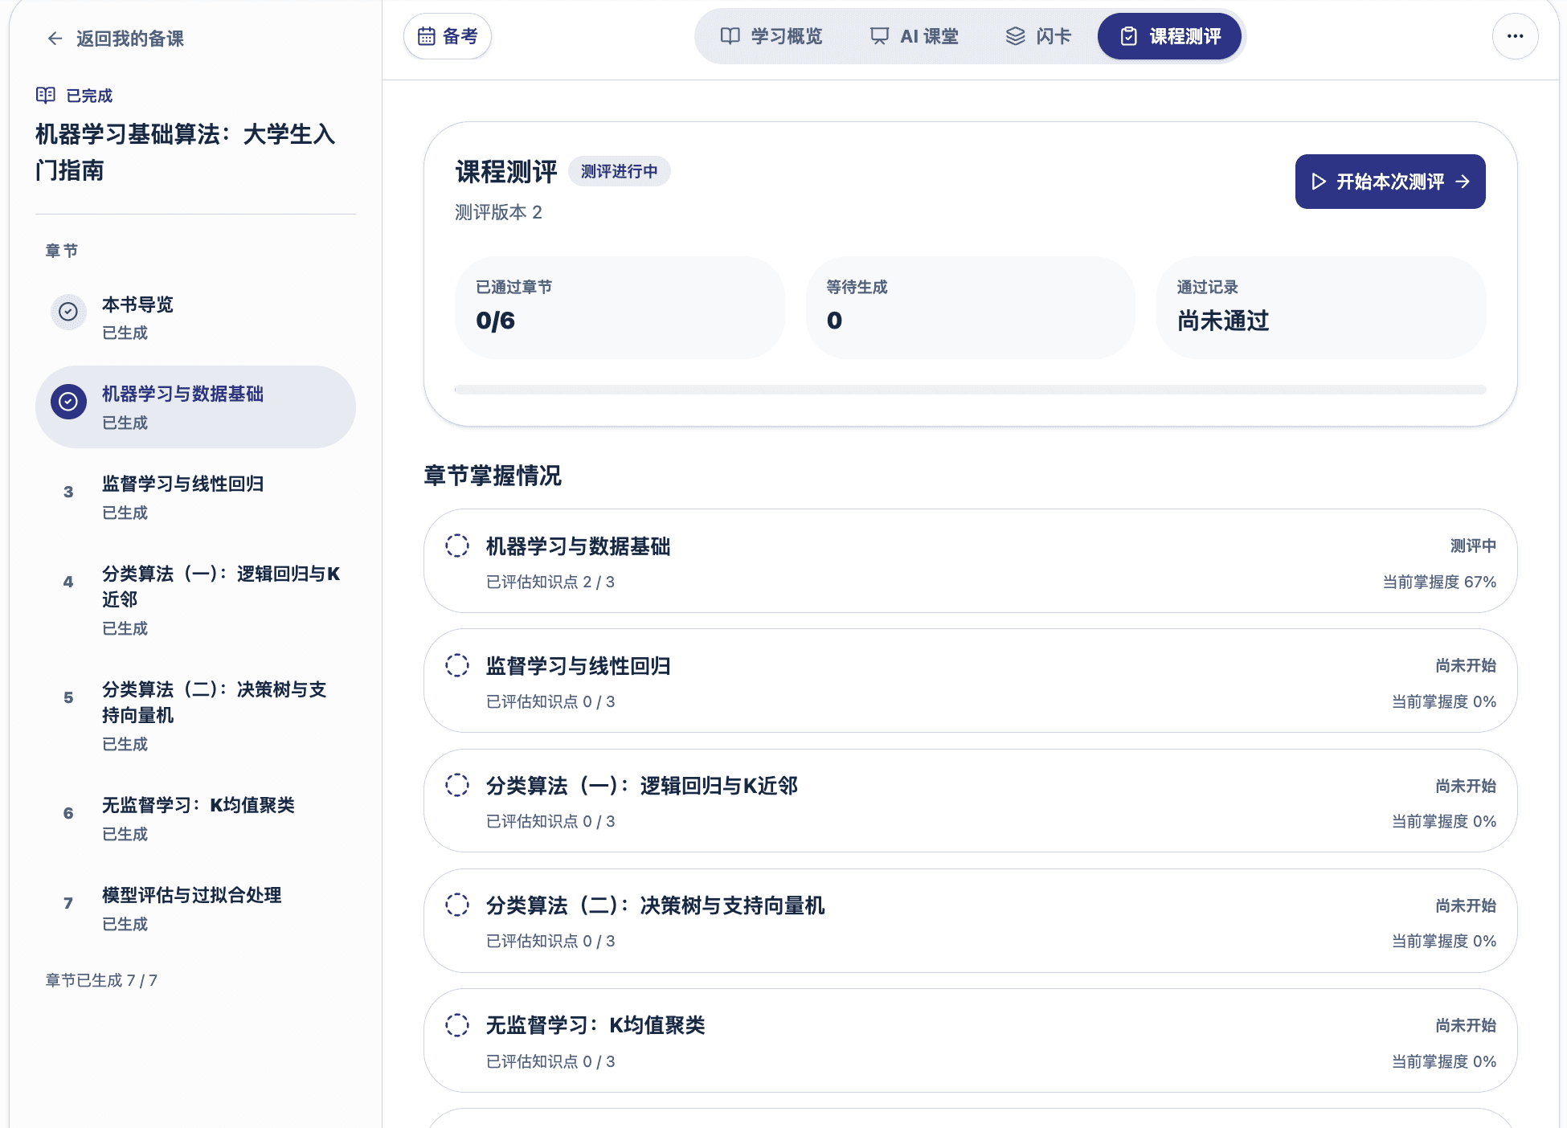Switch to the 闪卡 tab
This screenshot has width=1567, height=1128.
pyautogui.click(x=1038, y=36)
